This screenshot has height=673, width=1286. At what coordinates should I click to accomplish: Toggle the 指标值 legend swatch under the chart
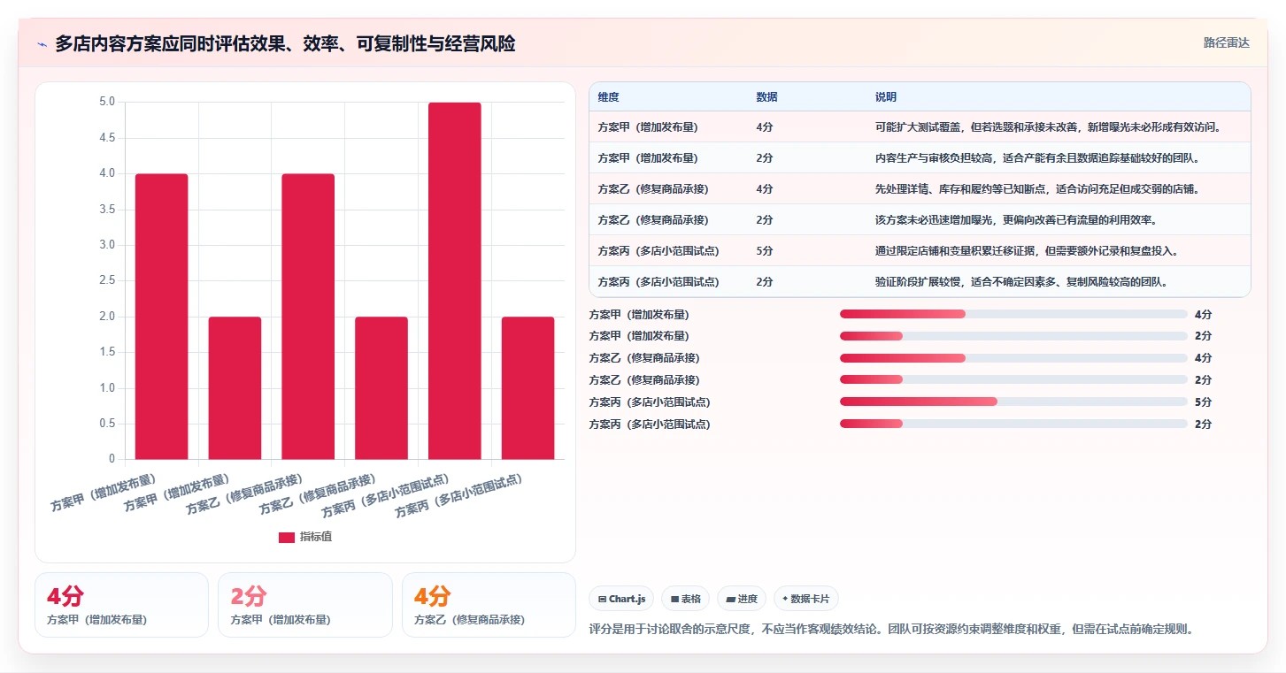pyautogui.click(x=287, y=537)
